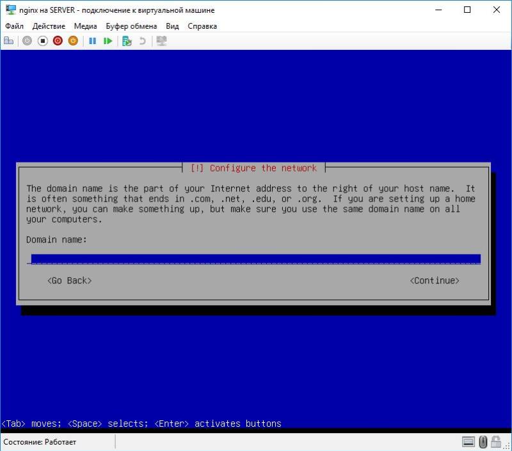The width and height of the screenshot is (512, 451).
Task: Send Ctrl+Alt+Del to the virtual machine
Action: click(9, 40)
